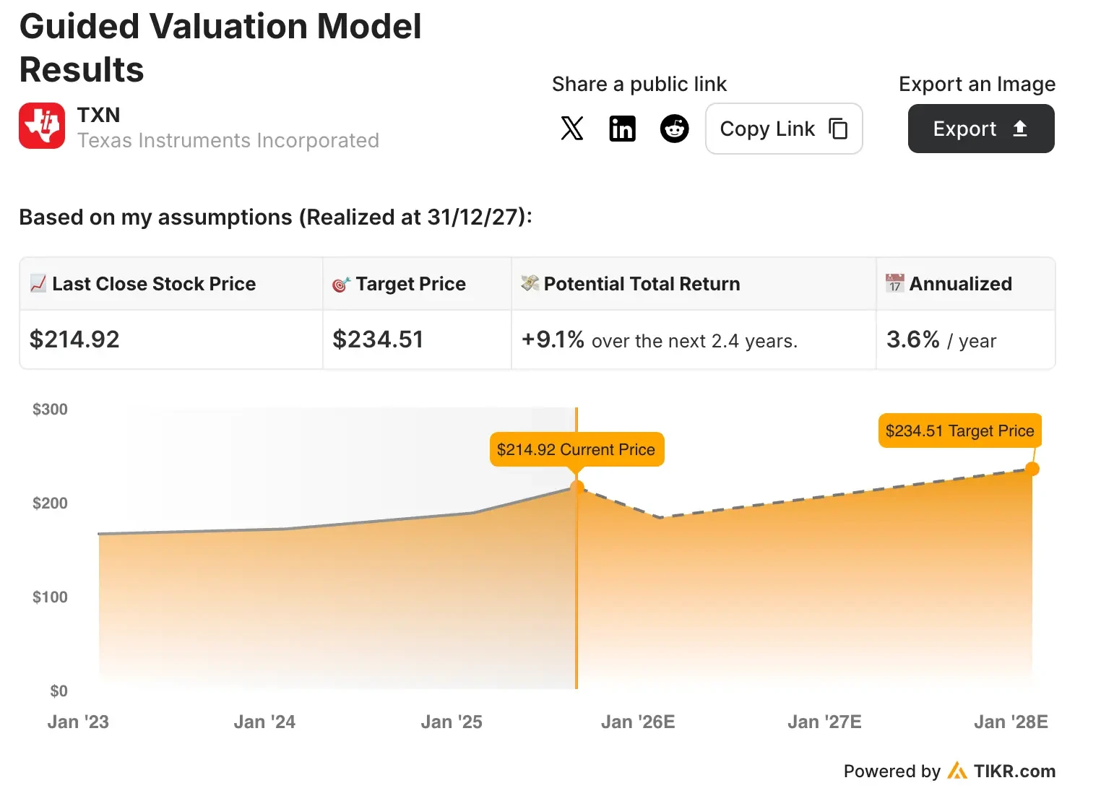Share via the LinkedIn icon
The width and height of the screenshot is (1101, 796).
[x=622, y=129]
